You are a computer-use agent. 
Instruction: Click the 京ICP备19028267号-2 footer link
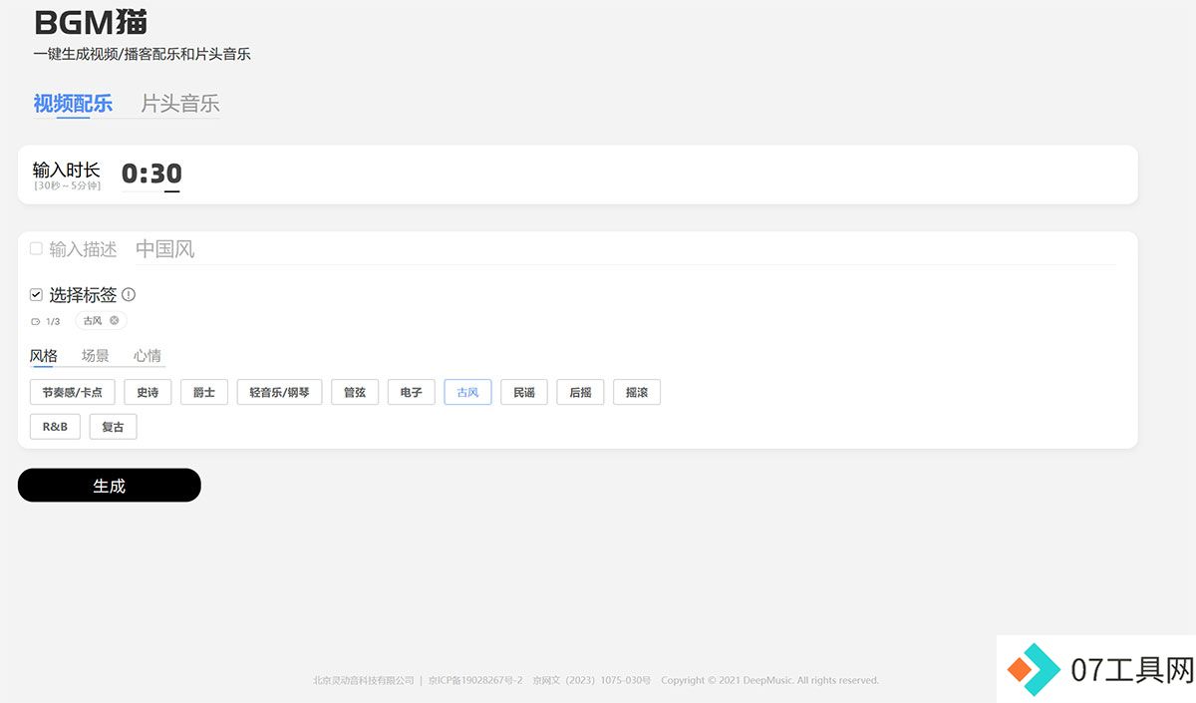click(x=475, y=681)
